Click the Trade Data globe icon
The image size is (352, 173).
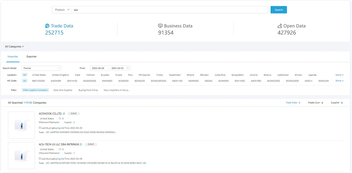47,26
